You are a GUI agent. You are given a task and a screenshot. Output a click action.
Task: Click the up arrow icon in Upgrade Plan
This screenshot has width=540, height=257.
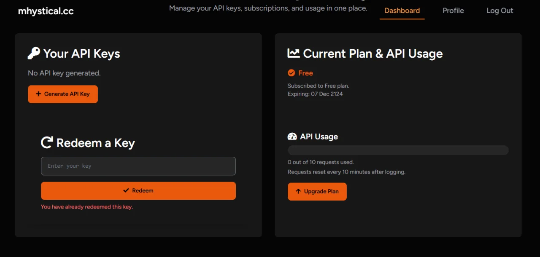298,191
